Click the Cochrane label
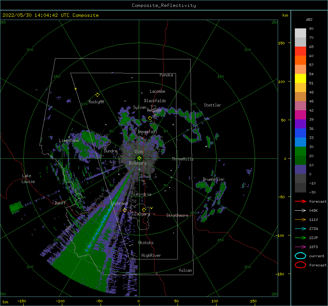Viewport: 328px width, 306px height. point(119,203)
